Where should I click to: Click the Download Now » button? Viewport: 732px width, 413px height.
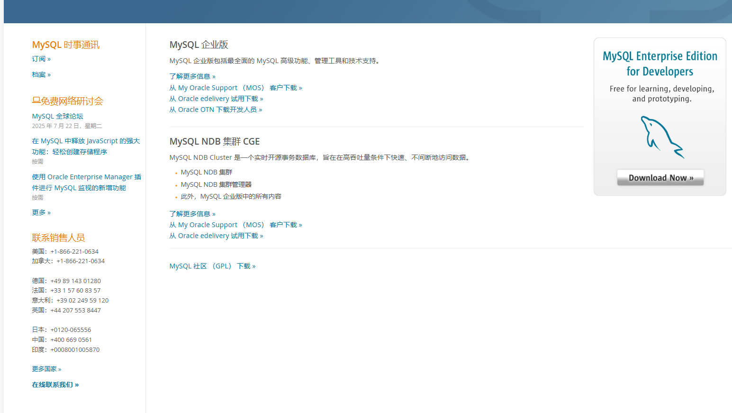pos(660,178)
